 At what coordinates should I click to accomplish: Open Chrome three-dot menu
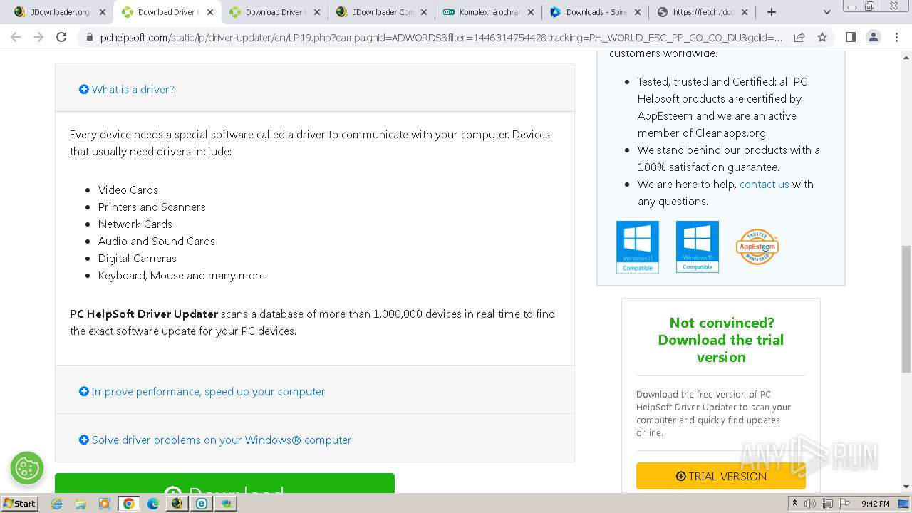[896, 37]
